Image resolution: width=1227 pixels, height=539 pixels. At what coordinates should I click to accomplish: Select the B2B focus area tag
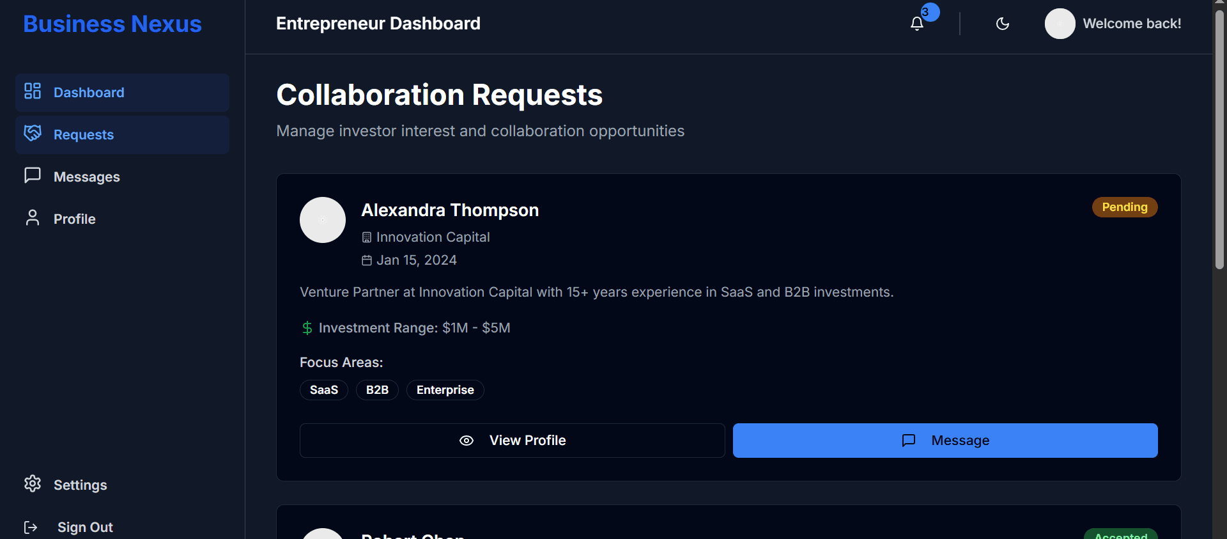[377, 390]
